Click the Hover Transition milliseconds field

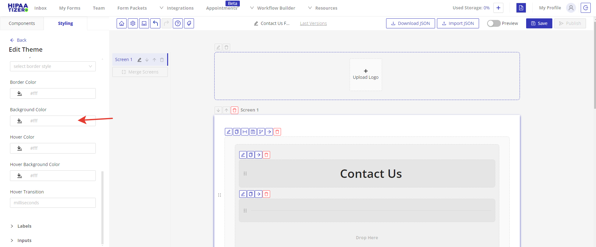(53, 203)
